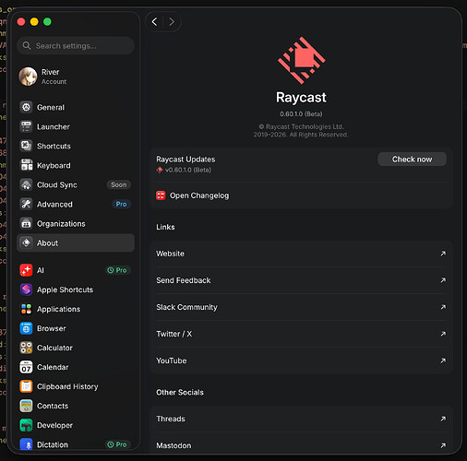Click the red changelog icon

(x=161, y=195)
